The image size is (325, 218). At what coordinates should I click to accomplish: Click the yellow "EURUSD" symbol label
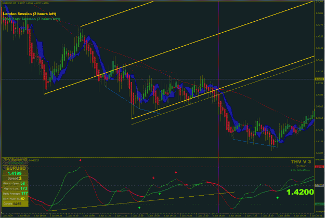tap(16, 168)
